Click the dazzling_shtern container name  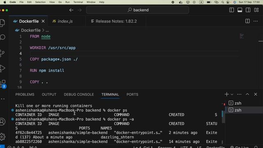(117, 137)
